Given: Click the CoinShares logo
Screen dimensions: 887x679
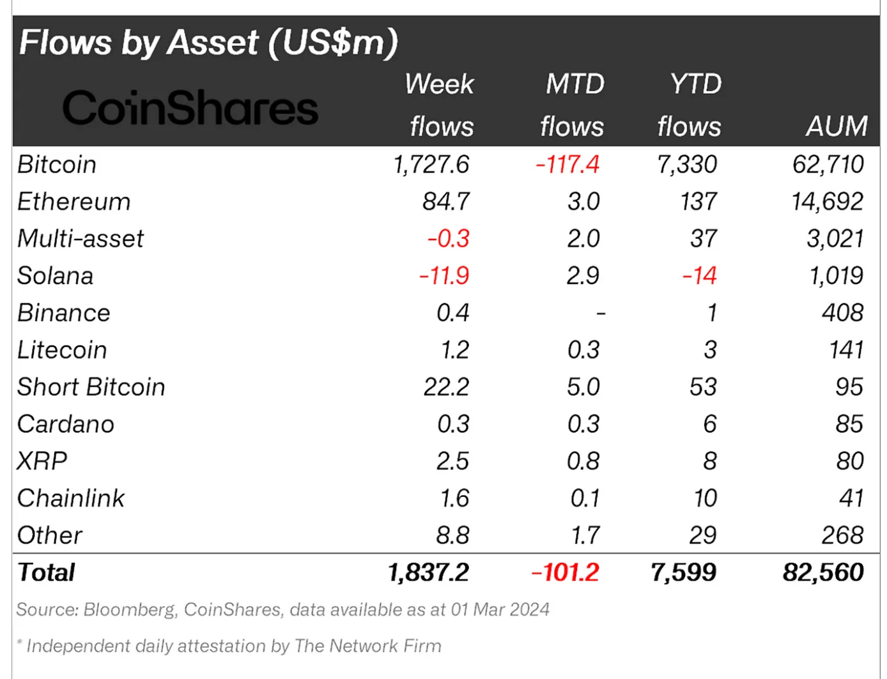Looking at the screenshot, I should 190,107.
